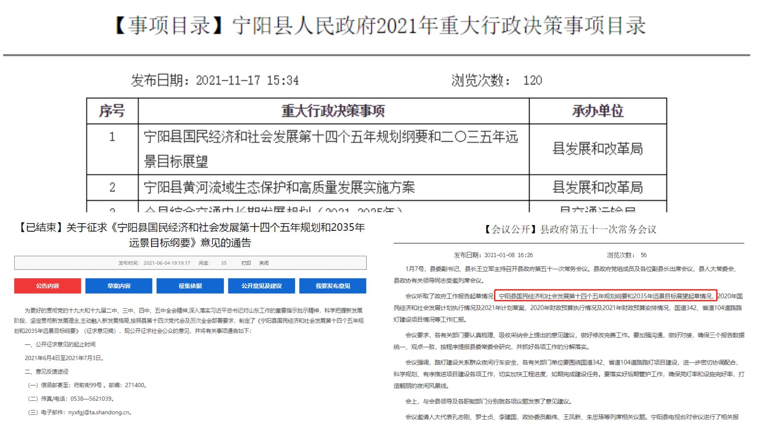The height and width of the screenshot is (426, 757).
Task: Select the 征集依据 tab
Action: point(190,286)
